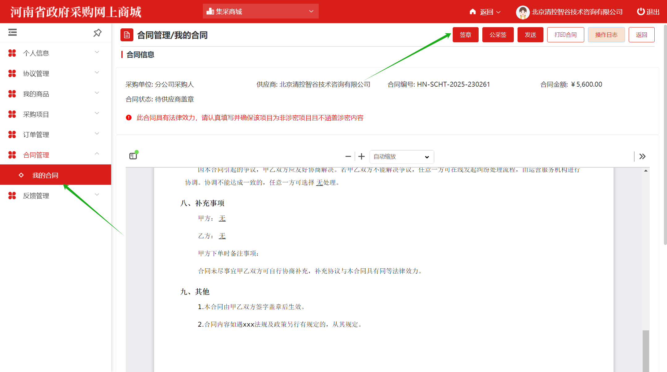Click the 合同信息 section heading
Viewport: 667px width, 372px height.
click(x=140, y=55)
